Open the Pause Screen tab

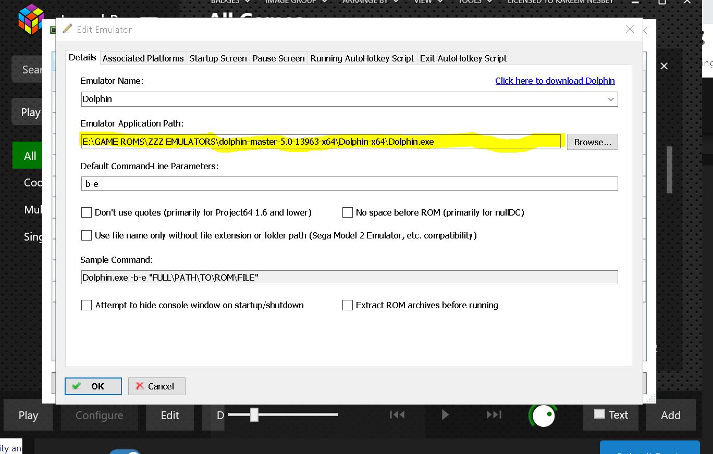coord(278,58)
